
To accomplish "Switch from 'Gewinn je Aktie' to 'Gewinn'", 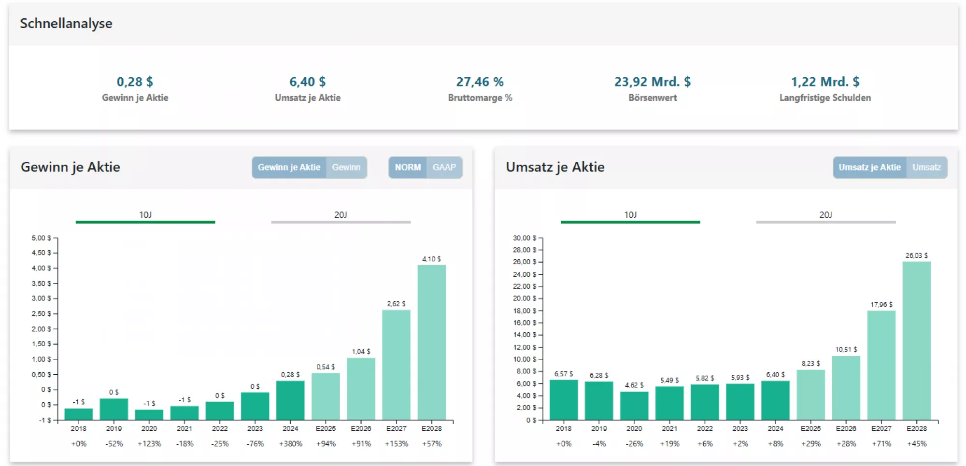I will 347,168.
